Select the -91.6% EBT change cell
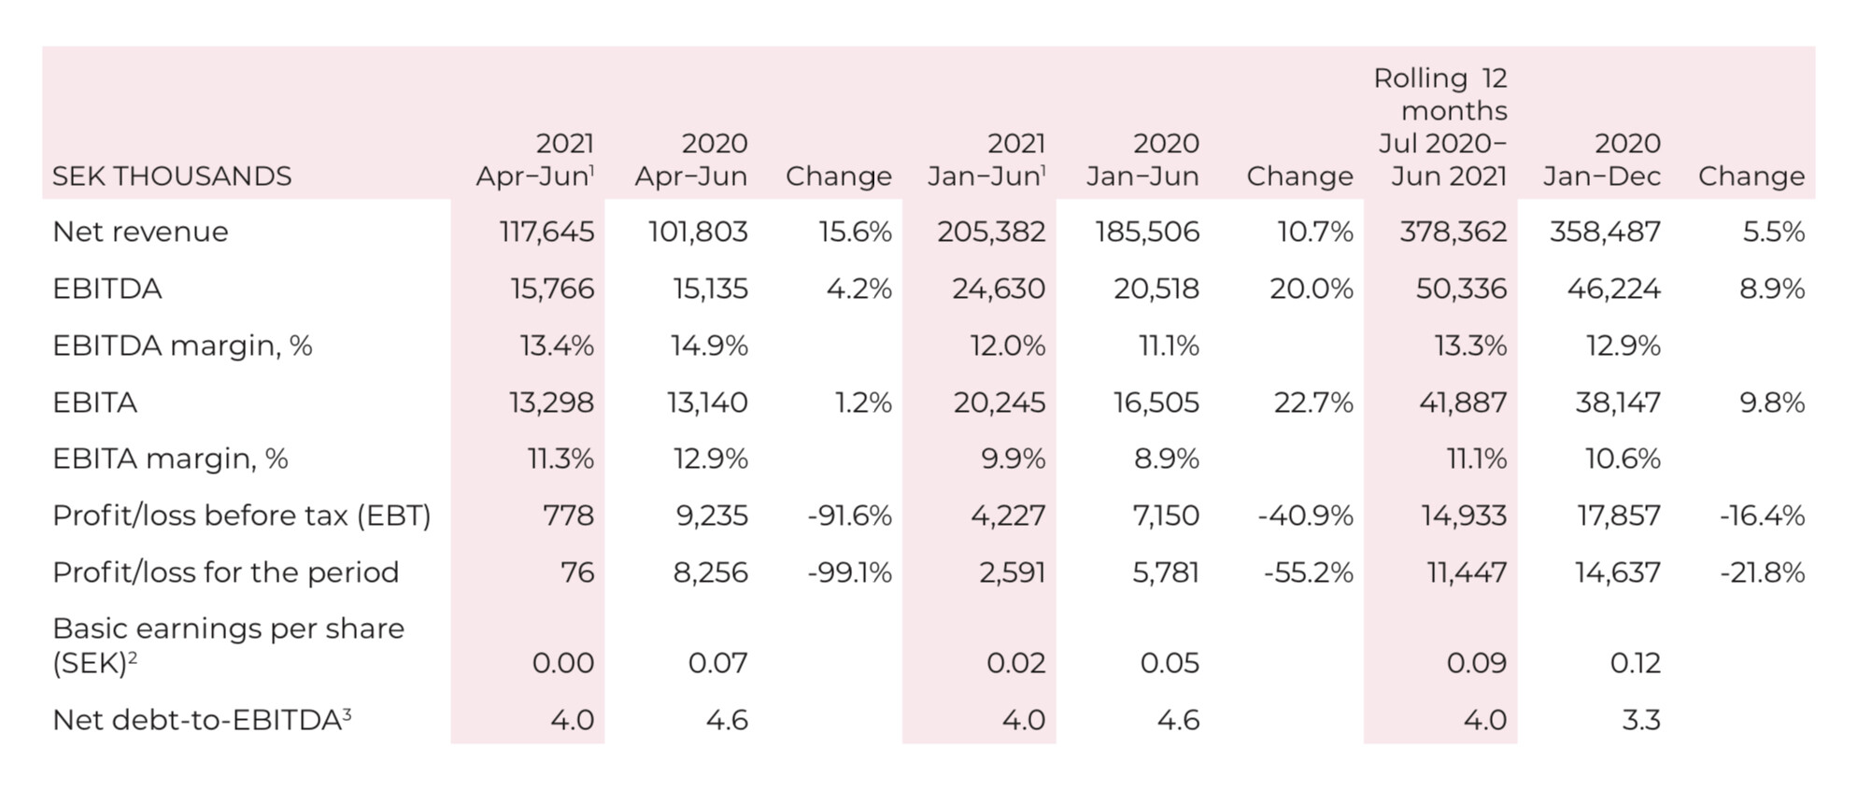The width and height of the screenshot is (1858, 804). click(x=849, y=515)
